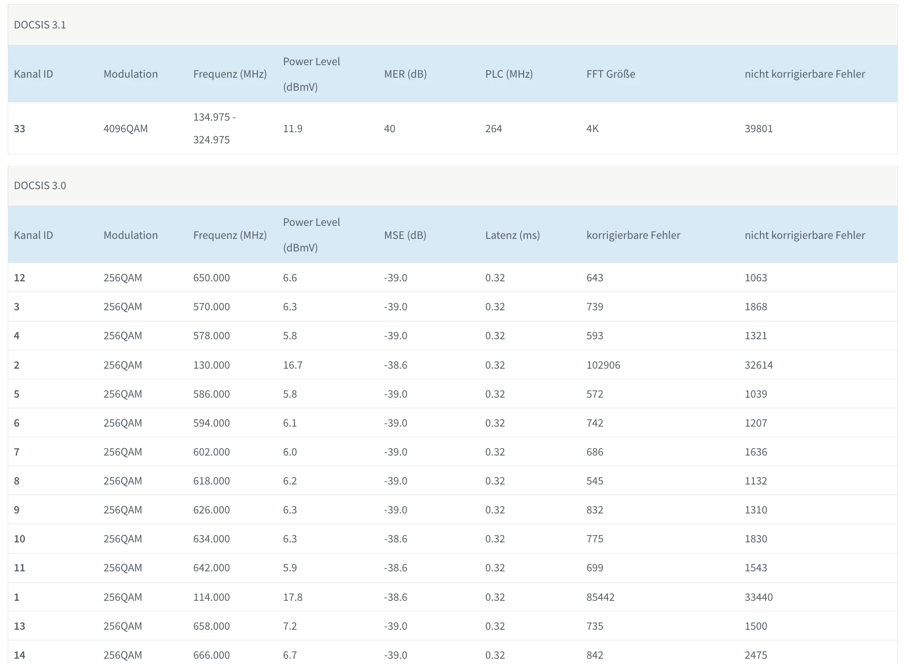
Task: Select Kanal ID 33 in DOCSIS 3.1 table
Action: [19, 129]
